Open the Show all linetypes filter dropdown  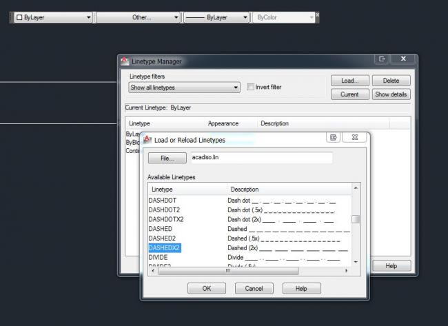tap(236, 88)
